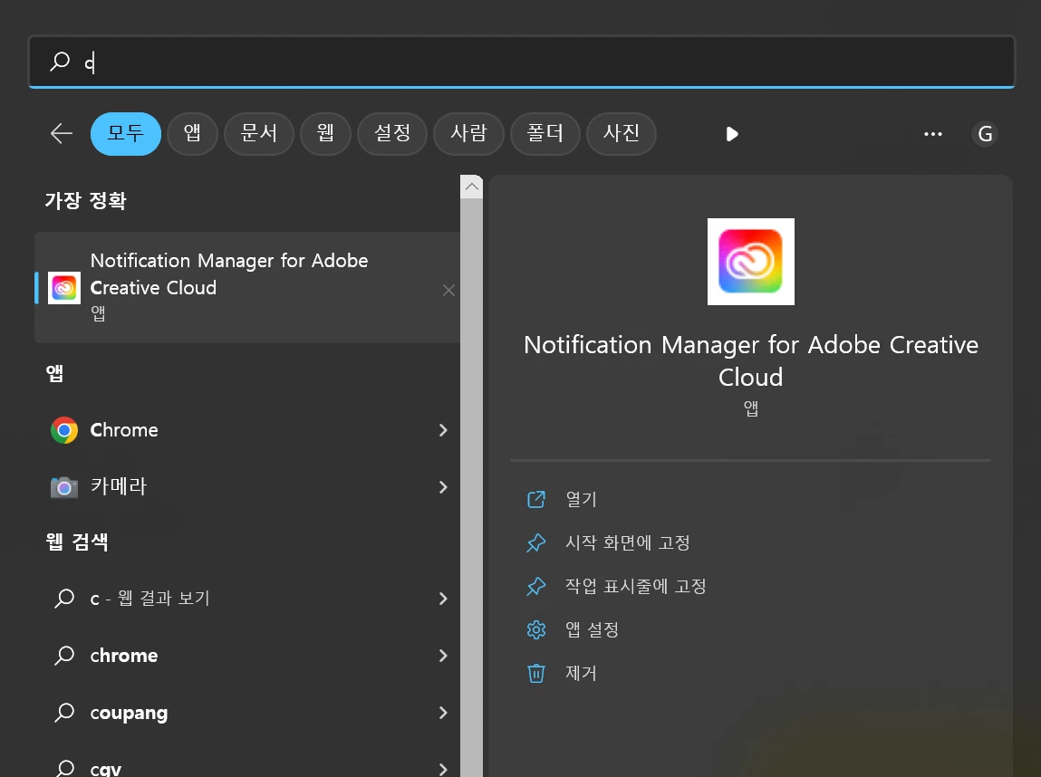This screenshot has width=1041, height=777.
Task: Switch to the 문서 filter tab
Action: 259,133
